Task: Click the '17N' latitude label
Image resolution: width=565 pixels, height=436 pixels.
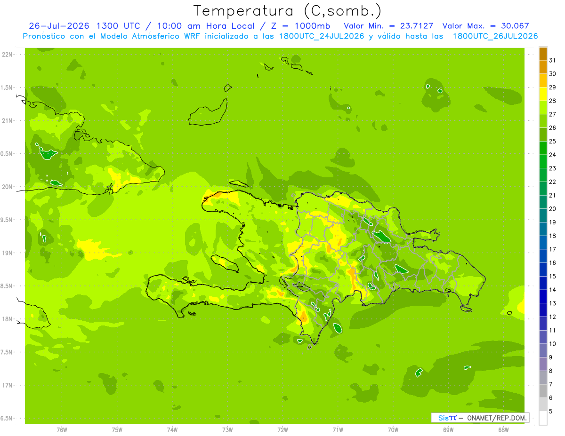Action: (8, 385)
